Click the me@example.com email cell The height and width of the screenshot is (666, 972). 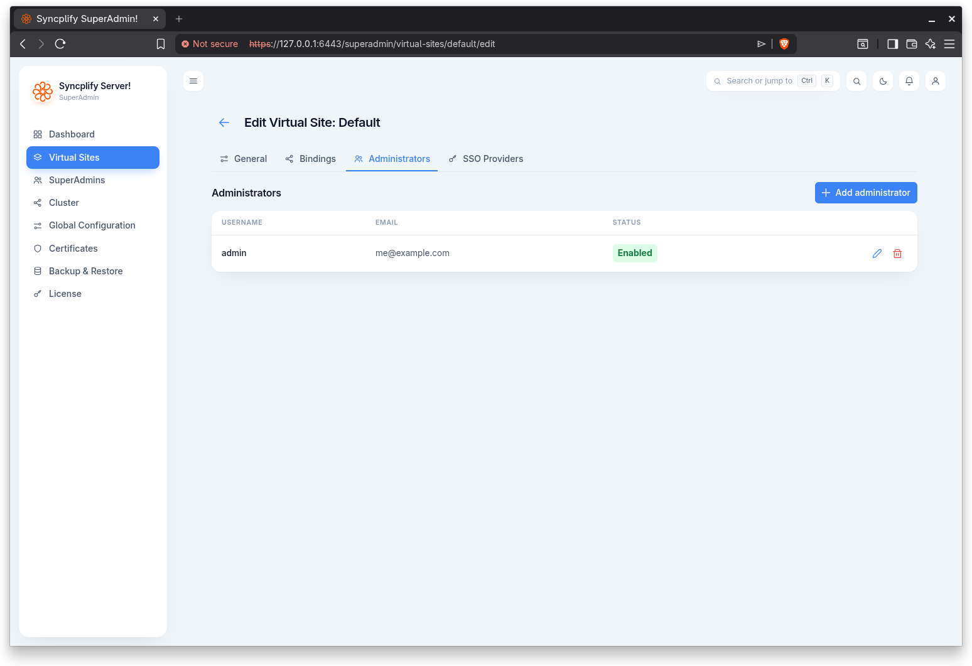413,253
